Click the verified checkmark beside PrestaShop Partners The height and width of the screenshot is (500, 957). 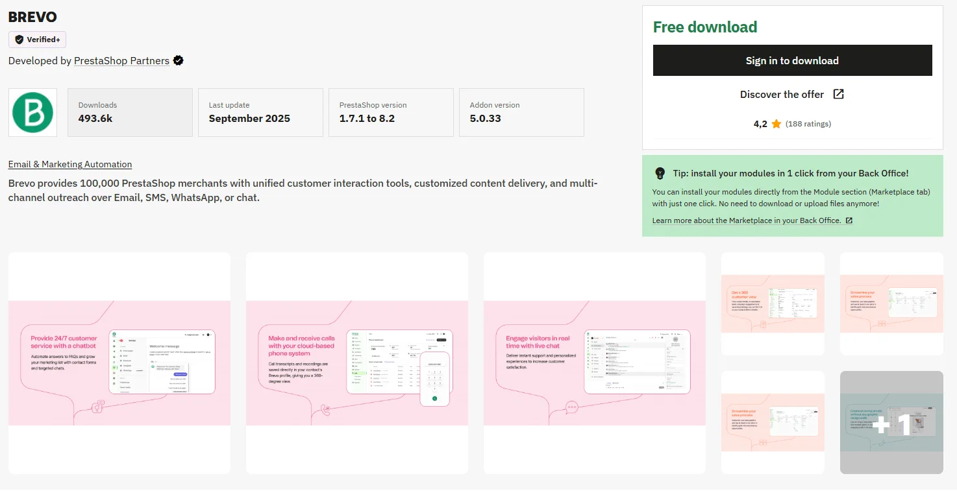tap(179, 61)
